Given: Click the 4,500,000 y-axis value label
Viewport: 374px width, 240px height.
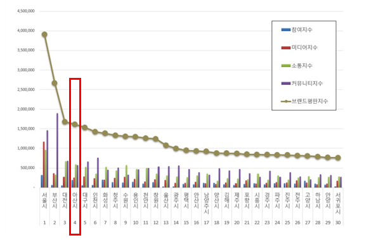Looking at the screenshot, I should coord(26,11).
